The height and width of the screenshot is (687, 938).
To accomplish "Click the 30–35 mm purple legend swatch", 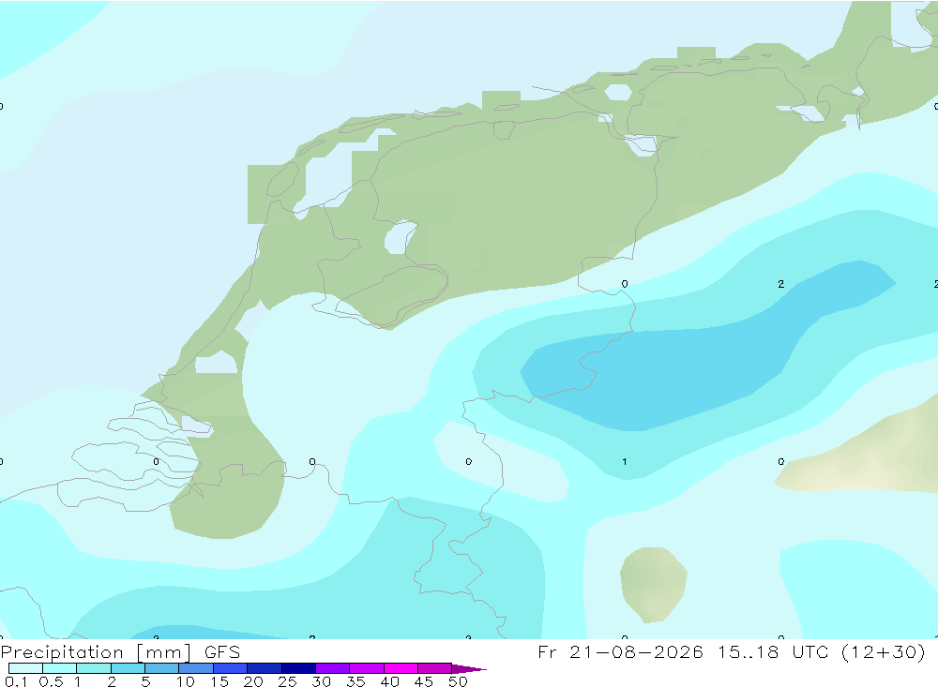I will click(x=333, y=668).
